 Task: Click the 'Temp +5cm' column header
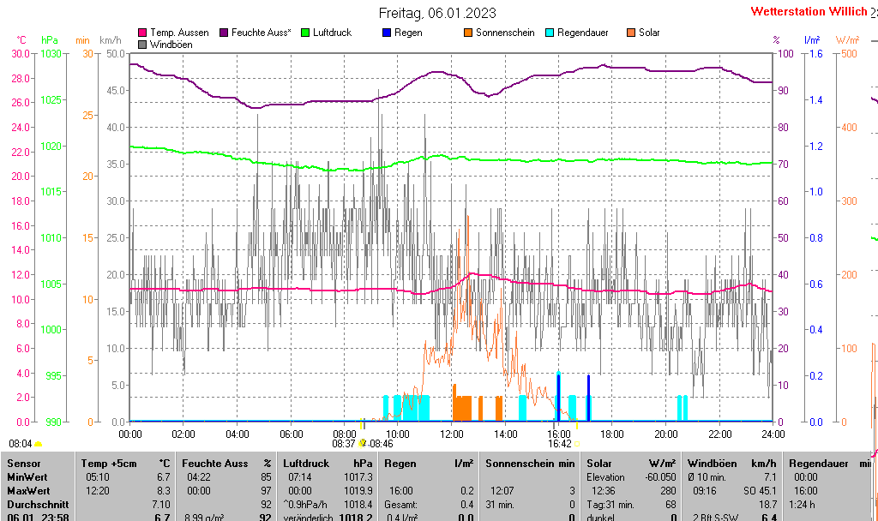[109, 464]
